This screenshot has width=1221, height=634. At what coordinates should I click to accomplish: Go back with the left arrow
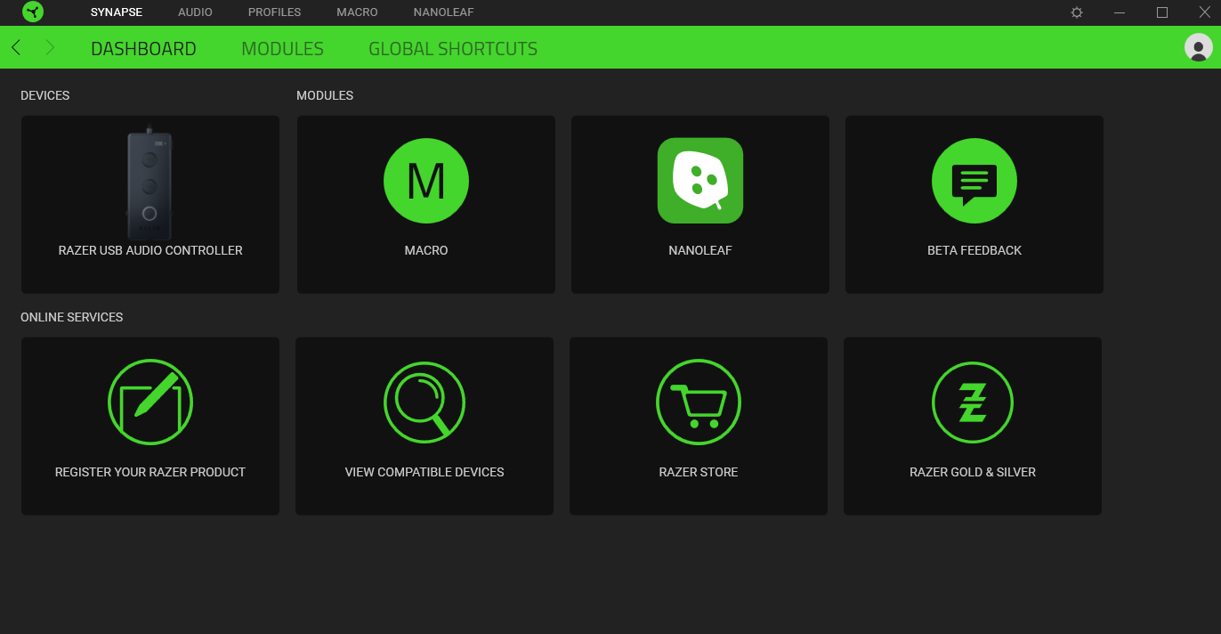[16, 47]
